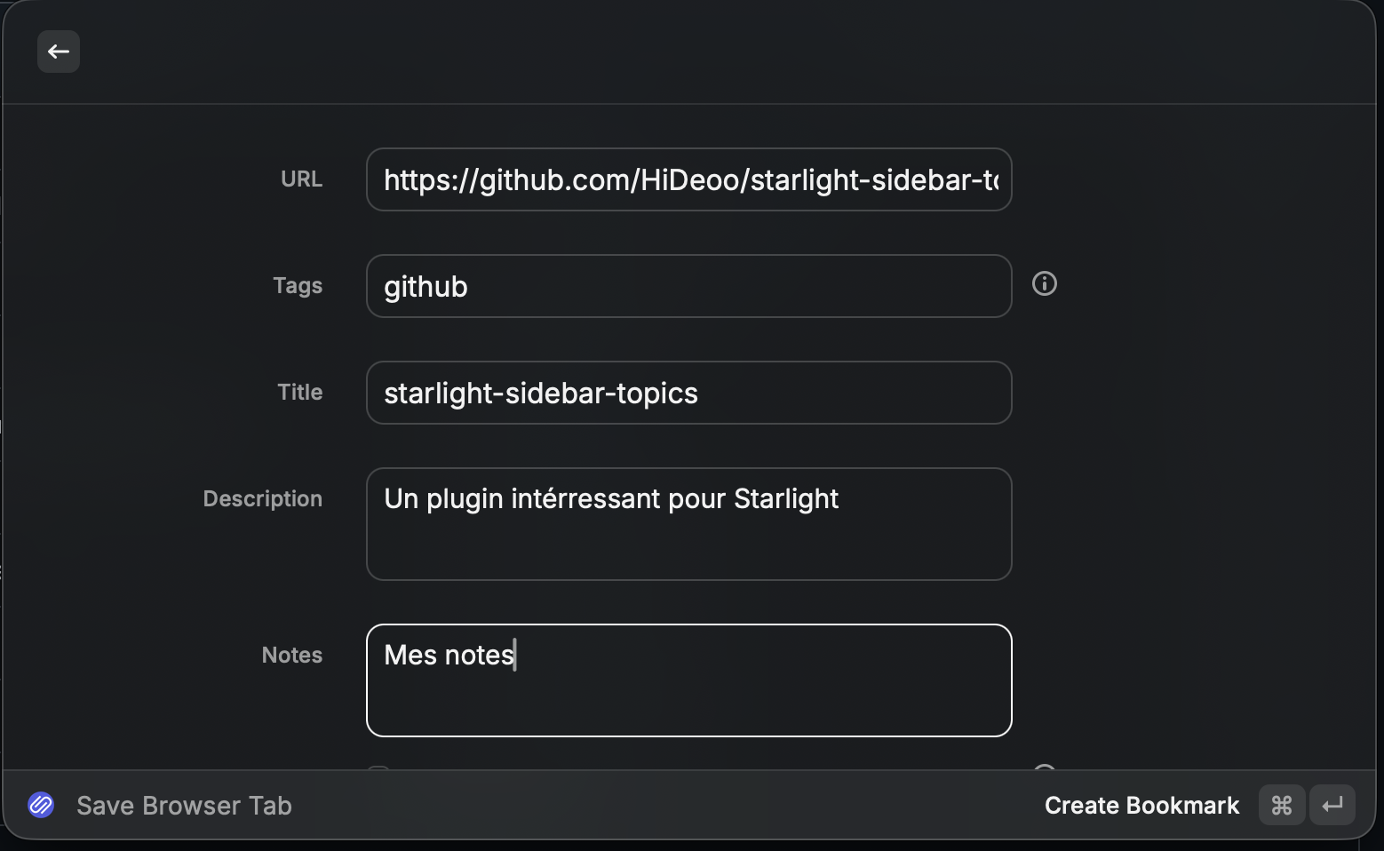This screenshot has width=1384, height=851.
Task: Click the partially hidden info icon below Notes
Action: point(1045,767)
